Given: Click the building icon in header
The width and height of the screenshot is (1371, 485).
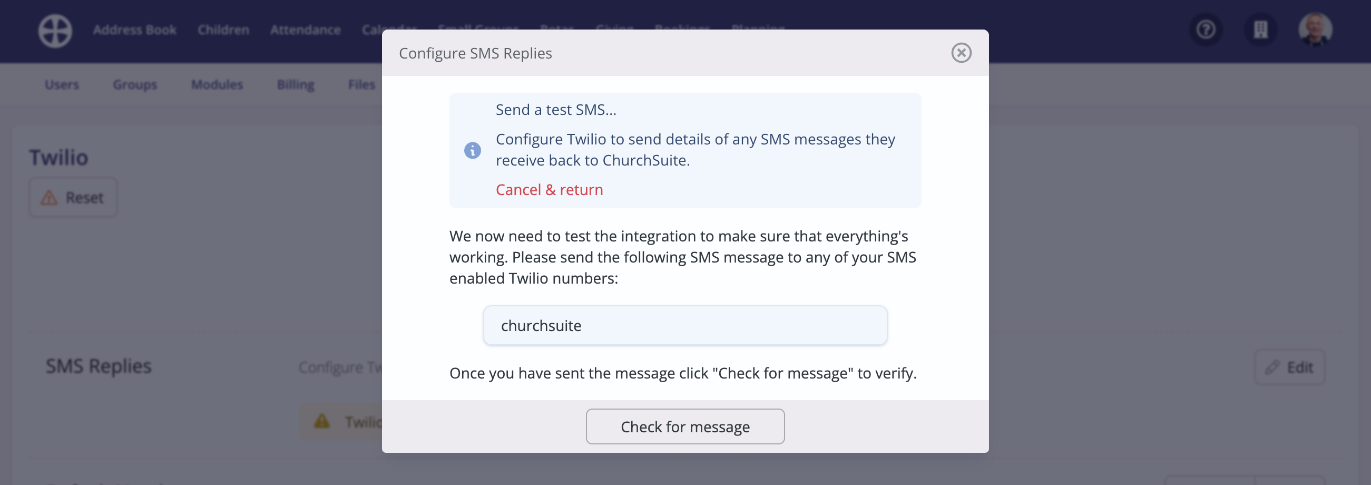Looking at the screenshot, I should (x=1260, y=30).
